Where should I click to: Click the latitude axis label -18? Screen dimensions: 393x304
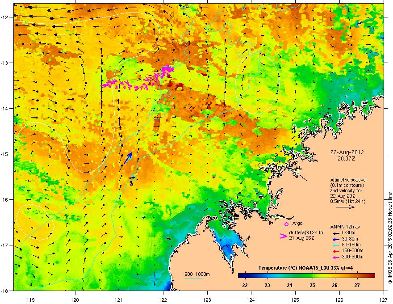pos(5,291)
